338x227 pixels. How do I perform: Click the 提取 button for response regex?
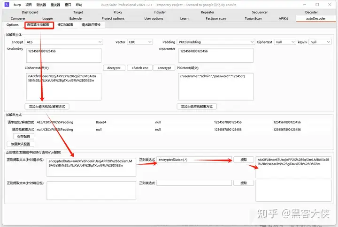[x=244, y=183]
